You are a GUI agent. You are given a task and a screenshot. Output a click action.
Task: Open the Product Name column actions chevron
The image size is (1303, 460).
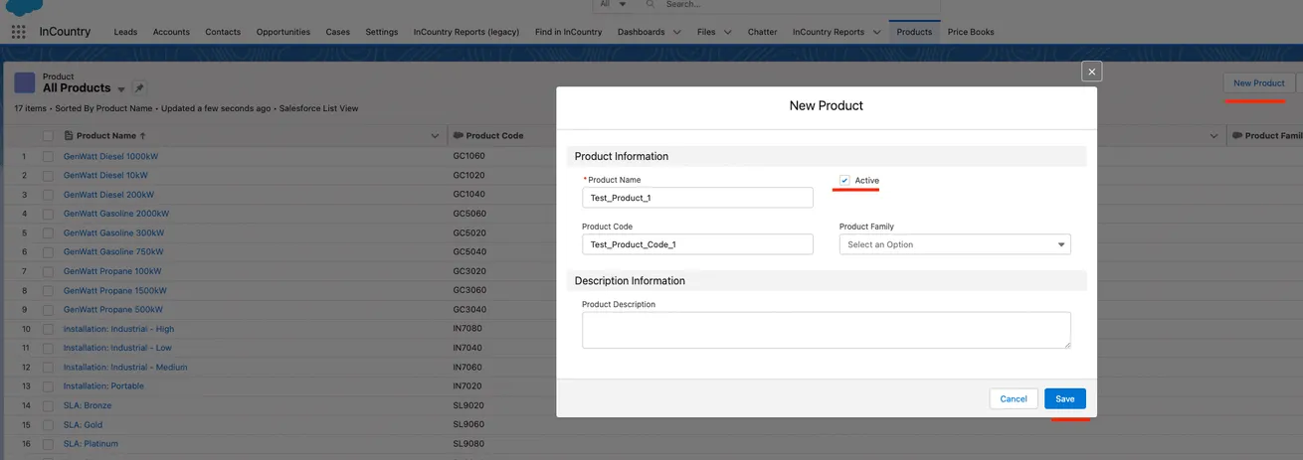point(435,136)
